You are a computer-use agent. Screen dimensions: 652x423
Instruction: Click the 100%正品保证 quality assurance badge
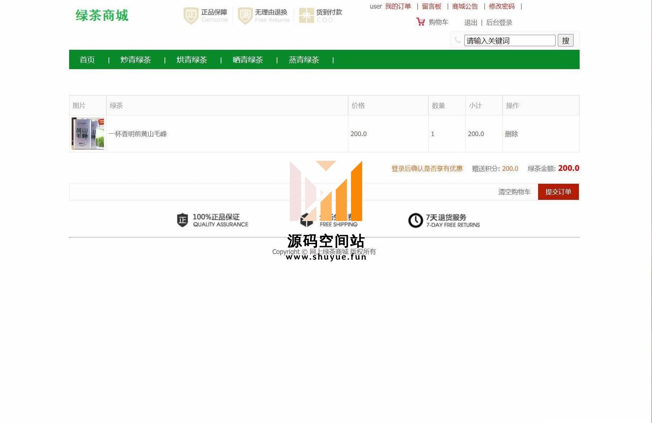click(x=212, y=220)
